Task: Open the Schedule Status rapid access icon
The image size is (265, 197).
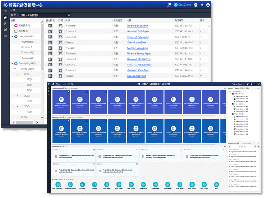Action: pos(70,185)
